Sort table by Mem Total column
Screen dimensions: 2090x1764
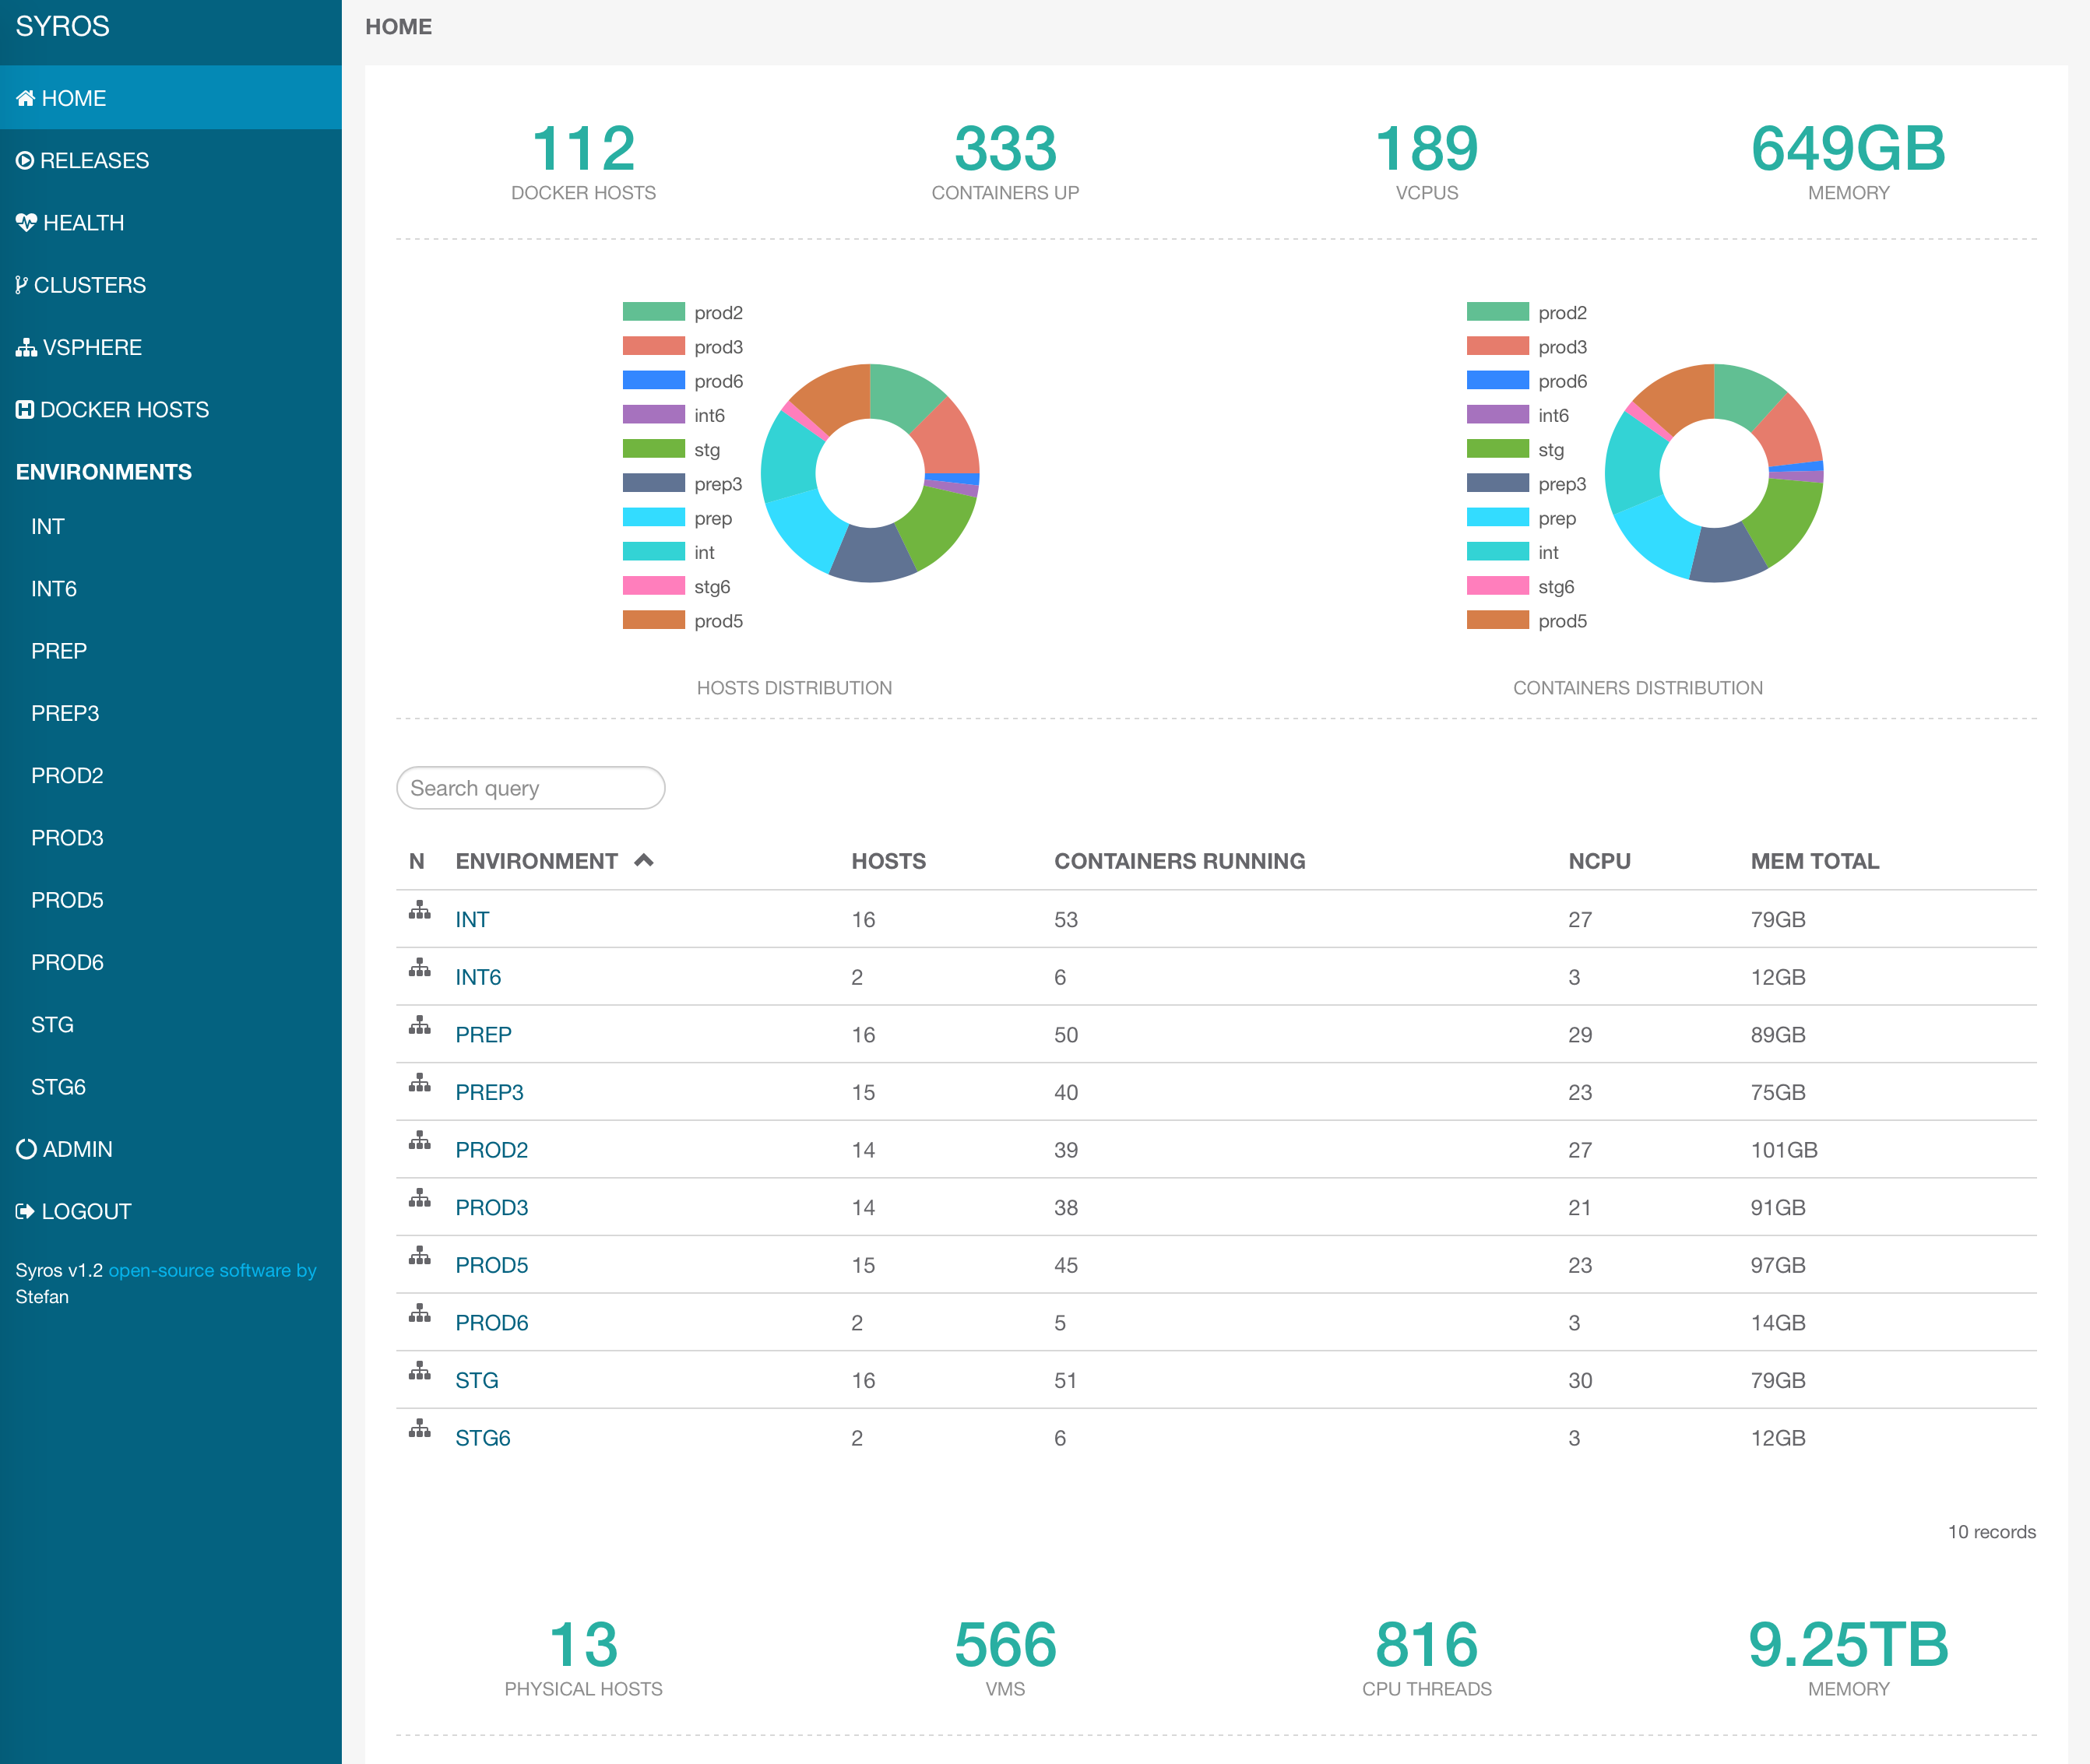click(x=1814, y=861)
